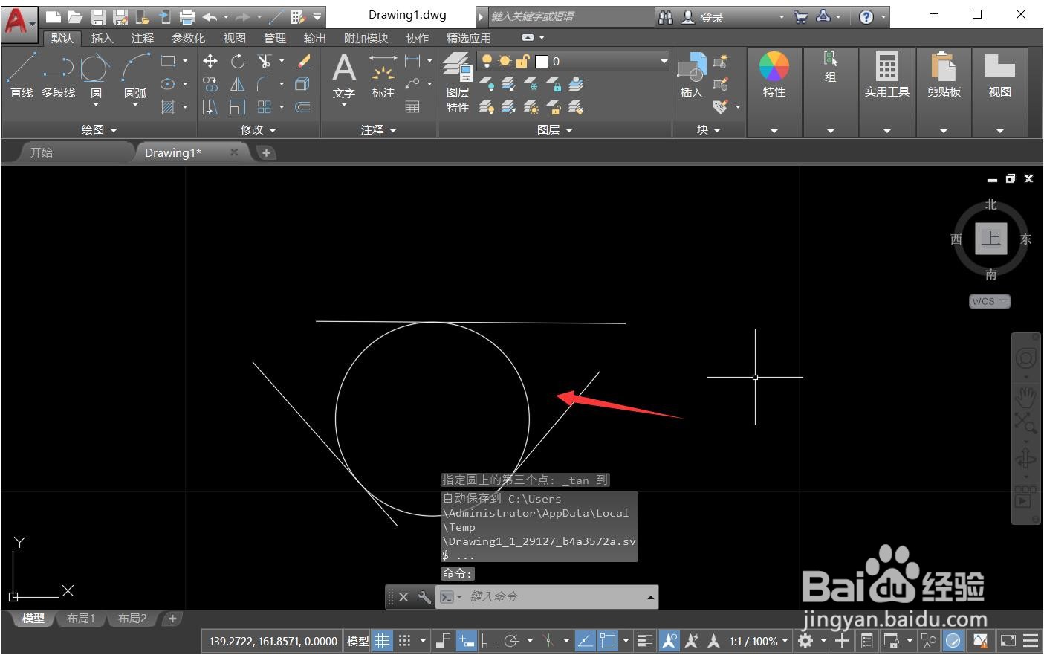Click the add layout plus button
1044x655 pixels.
172,618
